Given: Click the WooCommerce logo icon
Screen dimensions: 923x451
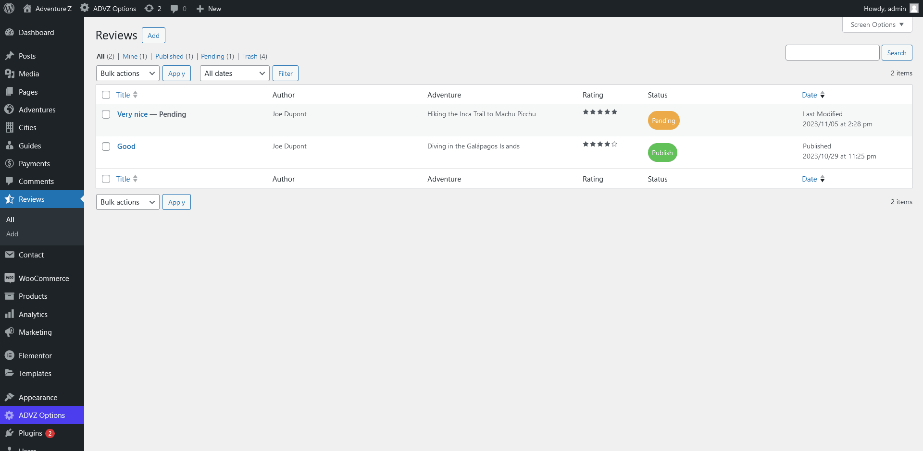Looking at the screenshot, I should click(x=9, y=278).
